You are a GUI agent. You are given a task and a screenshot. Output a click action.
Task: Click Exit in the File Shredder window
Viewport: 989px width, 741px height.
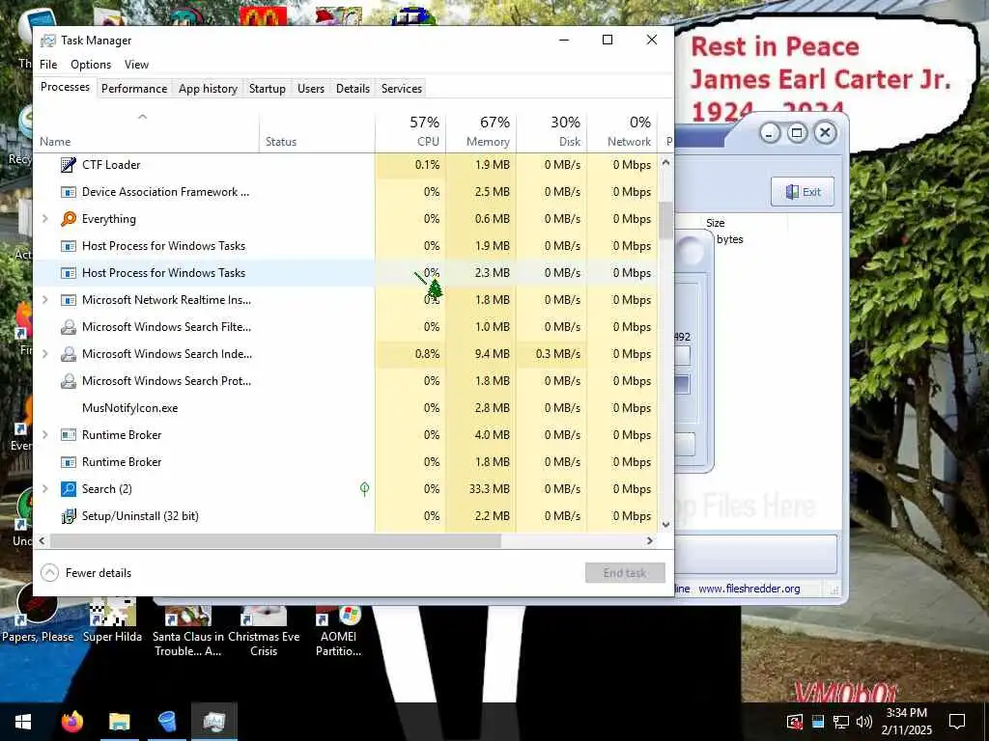point(803,192)
